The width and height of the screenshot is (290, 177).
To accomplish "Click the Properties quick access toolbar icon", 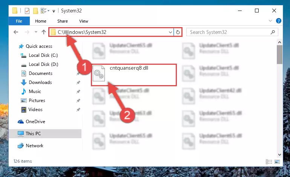I will click(x=27, y=11).
